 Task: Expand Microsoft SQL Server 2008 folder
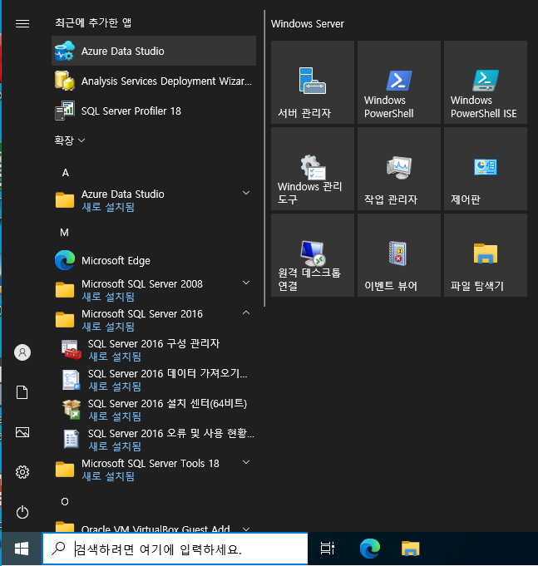[x=154, y=290]
